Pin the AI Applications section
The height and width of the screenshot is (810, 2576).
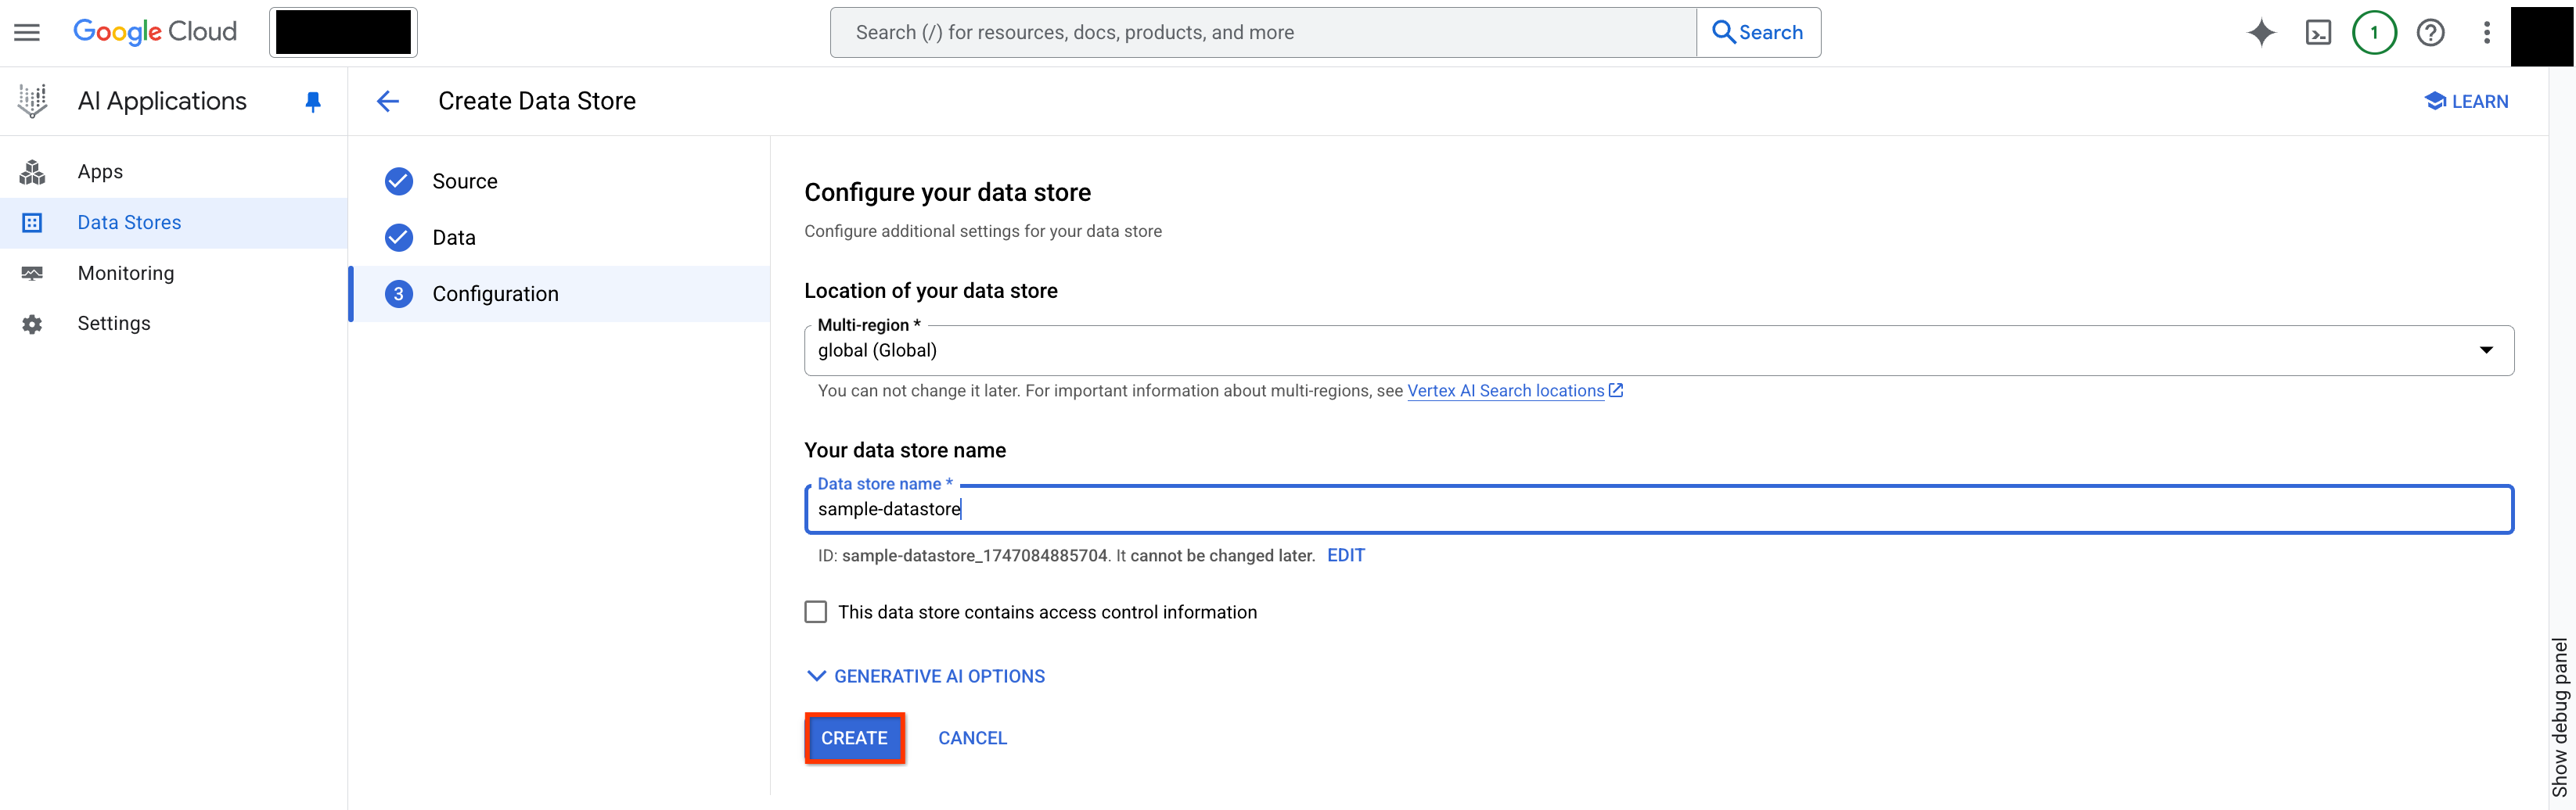tap(312, 100)
